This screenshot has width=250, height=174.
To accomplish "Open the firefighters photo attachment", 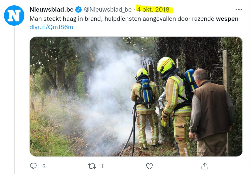I will (x=136, y=97).
